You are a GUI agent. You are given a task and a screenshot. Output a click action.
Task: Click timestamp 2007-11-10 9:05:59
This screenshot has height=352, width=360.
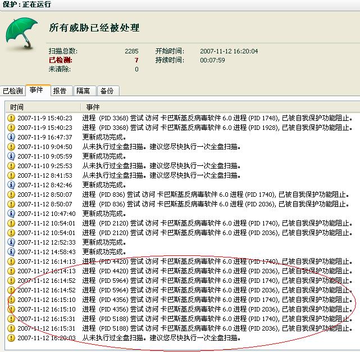pyautogui.click(x=45, y=156)
